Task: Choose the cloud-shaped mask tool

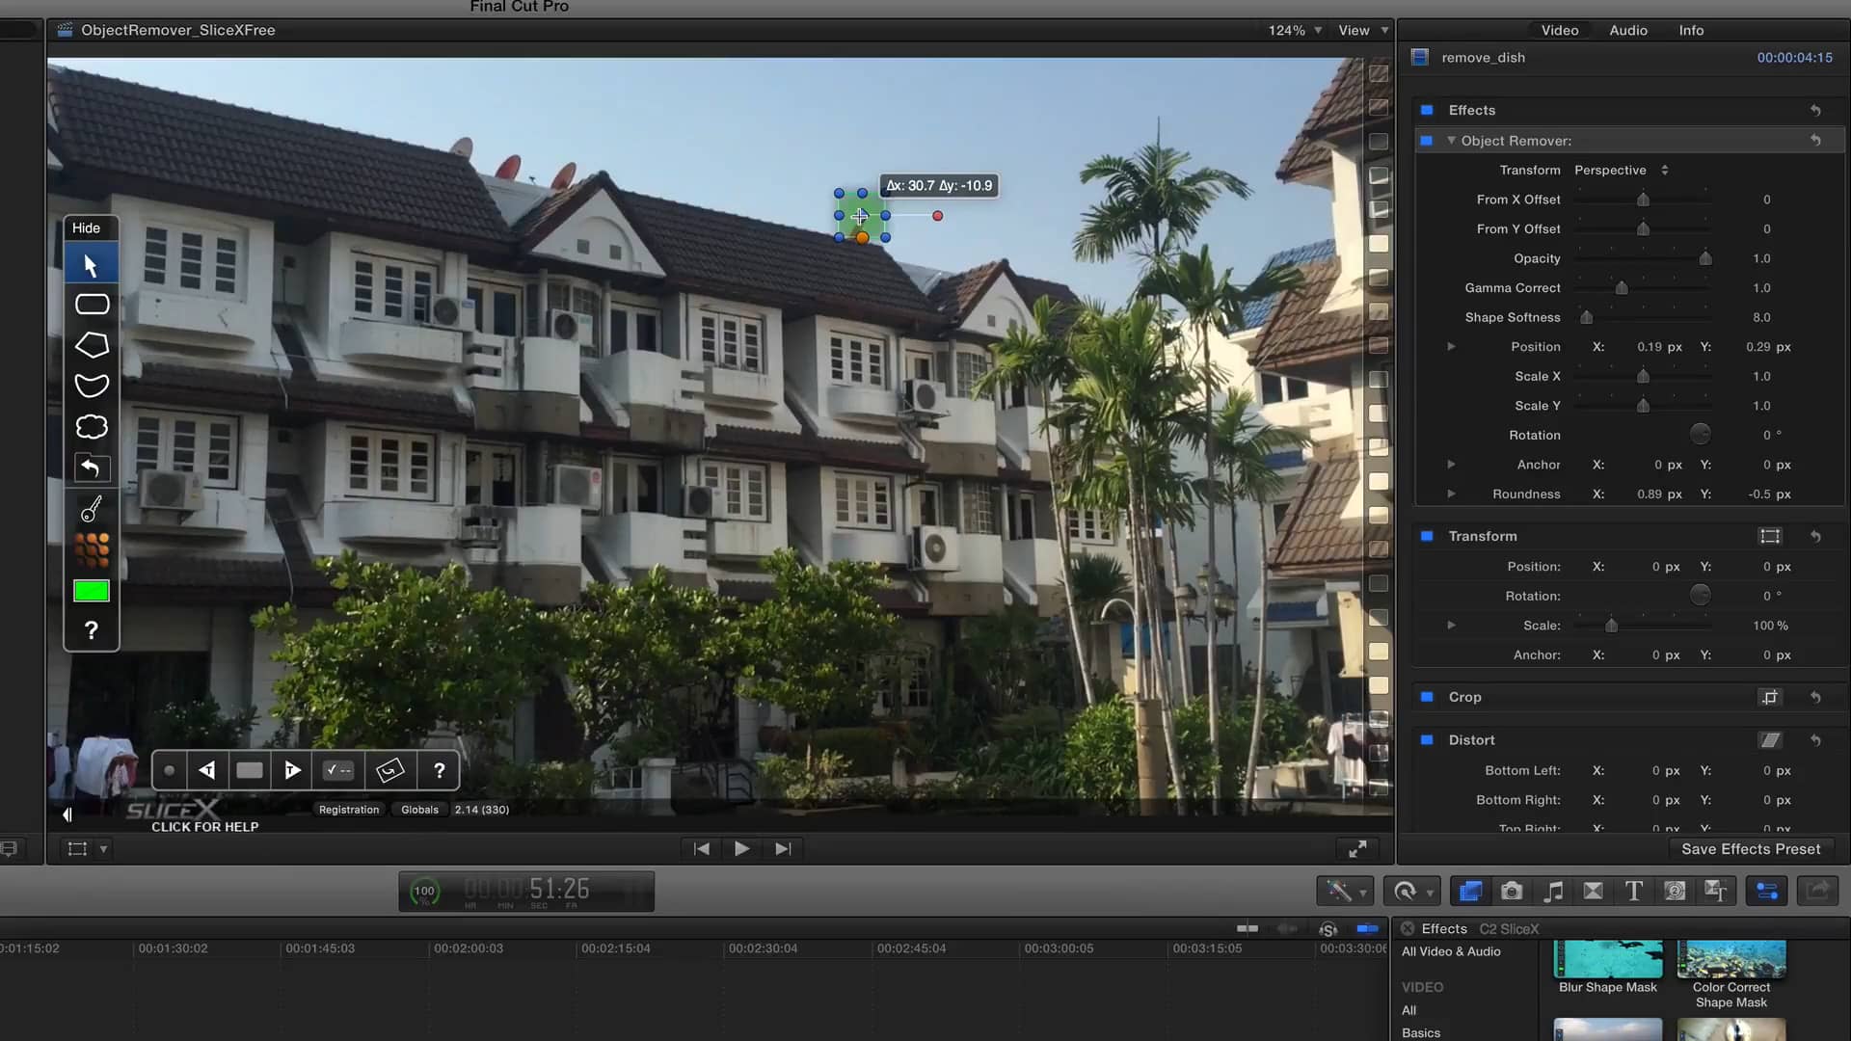Action: [x=91, y=426]
